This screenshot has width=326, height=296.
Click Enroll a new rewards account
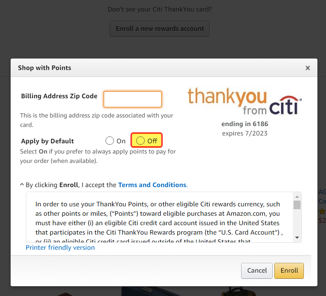[x=160, y=29]
